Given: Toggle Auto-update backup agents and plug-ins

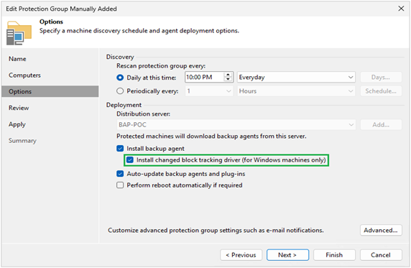Looking at the screenshot, I should [120, 174].
